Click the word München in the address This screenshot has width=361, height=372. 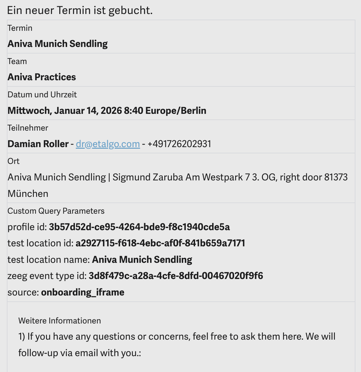(x=28, y=194)
